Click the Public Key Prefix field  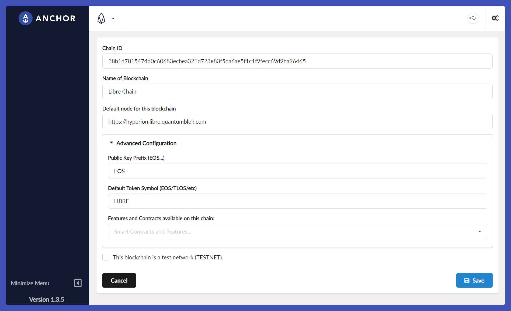(297, 171)
